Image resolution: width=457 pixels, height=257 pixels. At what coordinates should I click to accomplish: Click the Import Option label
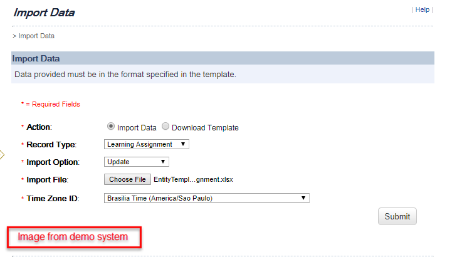(53, 162)
